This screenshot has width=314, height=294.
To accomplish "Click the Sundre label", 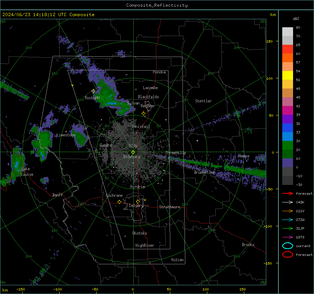I will (106, 145).
